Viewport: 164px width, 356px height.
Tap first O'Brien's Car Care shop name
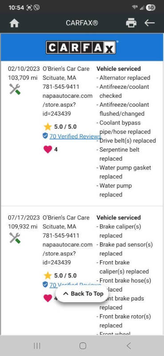point(66,69)
